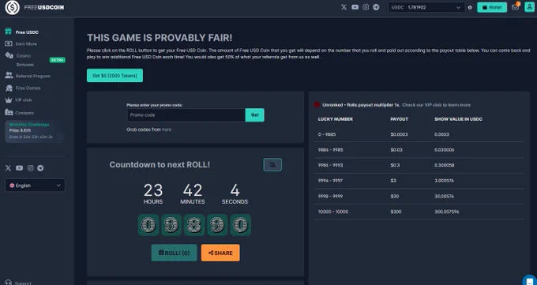The height and width of the screenshot is (285, 537).
Task: Click the Free USDC gift icon
Action: pos(8,32)
